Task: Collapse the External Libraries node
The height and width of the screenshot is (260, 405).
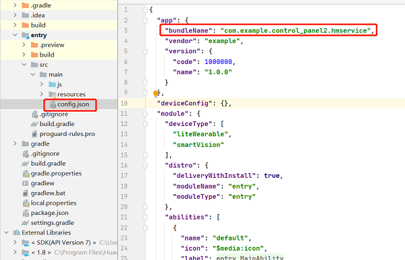Action: click(x=7, y=232)
